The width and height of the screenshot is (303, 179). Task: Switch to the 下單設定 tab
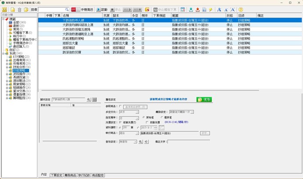(x=57, y=175)
